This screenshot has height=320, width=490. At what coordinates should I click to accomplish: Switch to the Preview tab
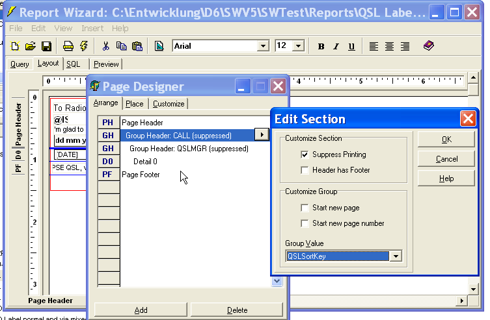106,64
